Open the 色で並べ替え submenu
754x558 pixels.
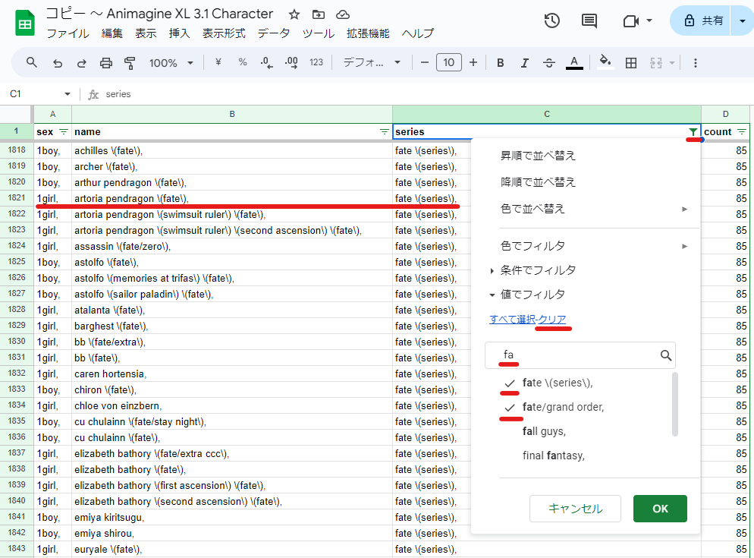[594, 209]
